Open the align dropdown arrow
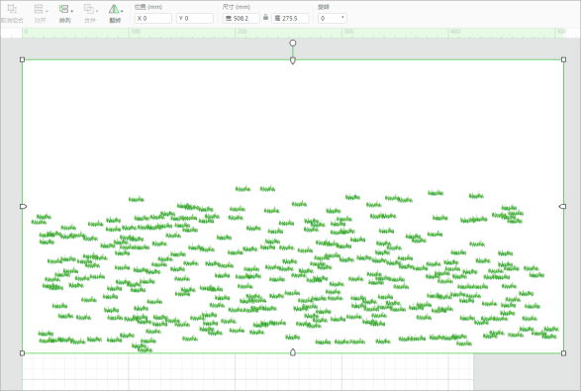The height and width of the screenshot is (391, 581). click(47, 11)
